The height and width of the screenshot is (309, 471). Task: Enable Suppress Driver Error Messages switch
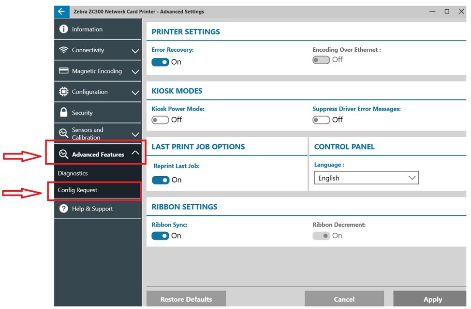(321, 120)
